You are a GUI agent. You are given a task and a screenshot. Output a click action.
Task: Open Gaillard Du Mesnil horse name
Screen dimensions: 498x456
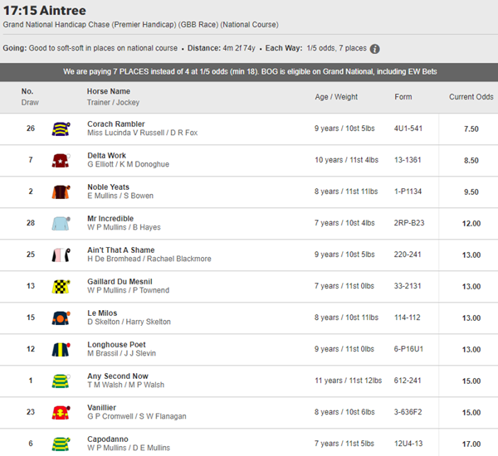(120, 281)
